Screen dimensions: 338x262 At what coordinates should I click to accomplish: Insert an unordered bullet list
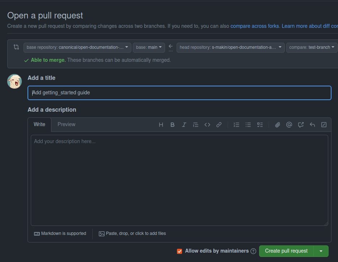point(248,125)
